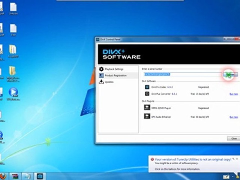Click the pen input tray icon
This screenshot has height=180, width=240.
click(x=226, y=177)
